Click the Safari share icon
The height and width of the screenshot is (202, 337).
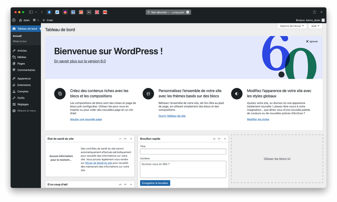[315, 12]
